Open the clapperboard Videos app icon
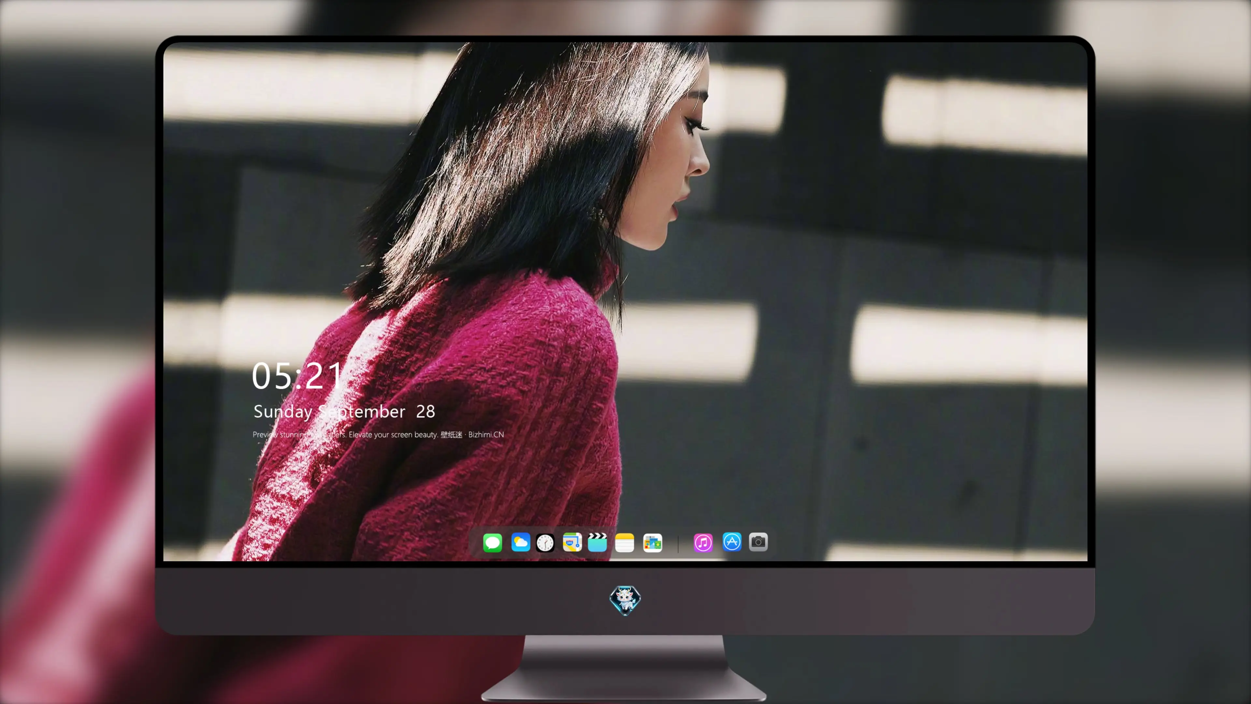This screenshot has width=1251, height=704. [597, 542]
